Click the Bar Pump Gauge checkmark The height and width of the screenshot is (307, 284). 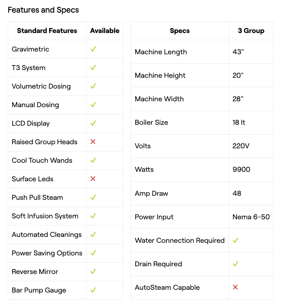tap(93, 290)
